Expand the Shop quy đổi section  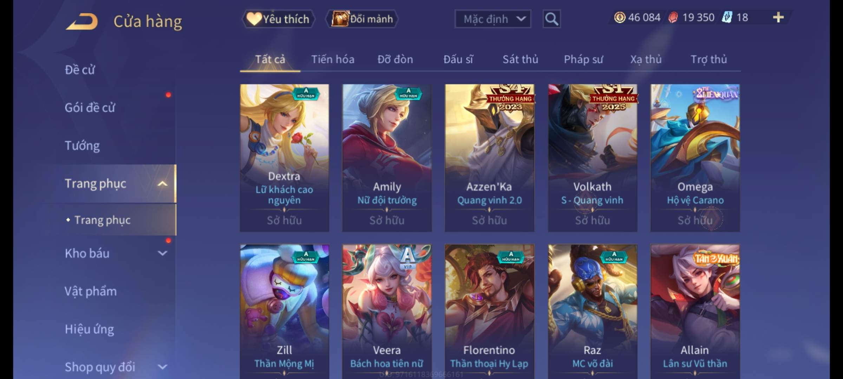click(162, 367)
